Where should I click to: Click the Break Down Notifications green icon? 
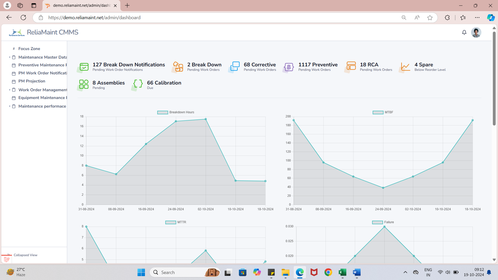(x=84, y=67)
